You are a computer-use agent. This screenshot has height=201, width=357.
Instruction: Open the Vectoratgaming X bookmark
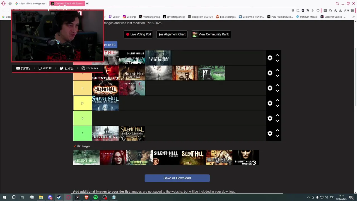tap(149, 17)
